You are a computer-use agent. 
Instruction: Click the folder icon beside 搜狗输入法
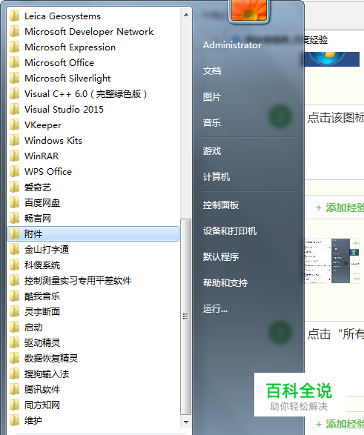pyautogui.click(x=14, y=373)
